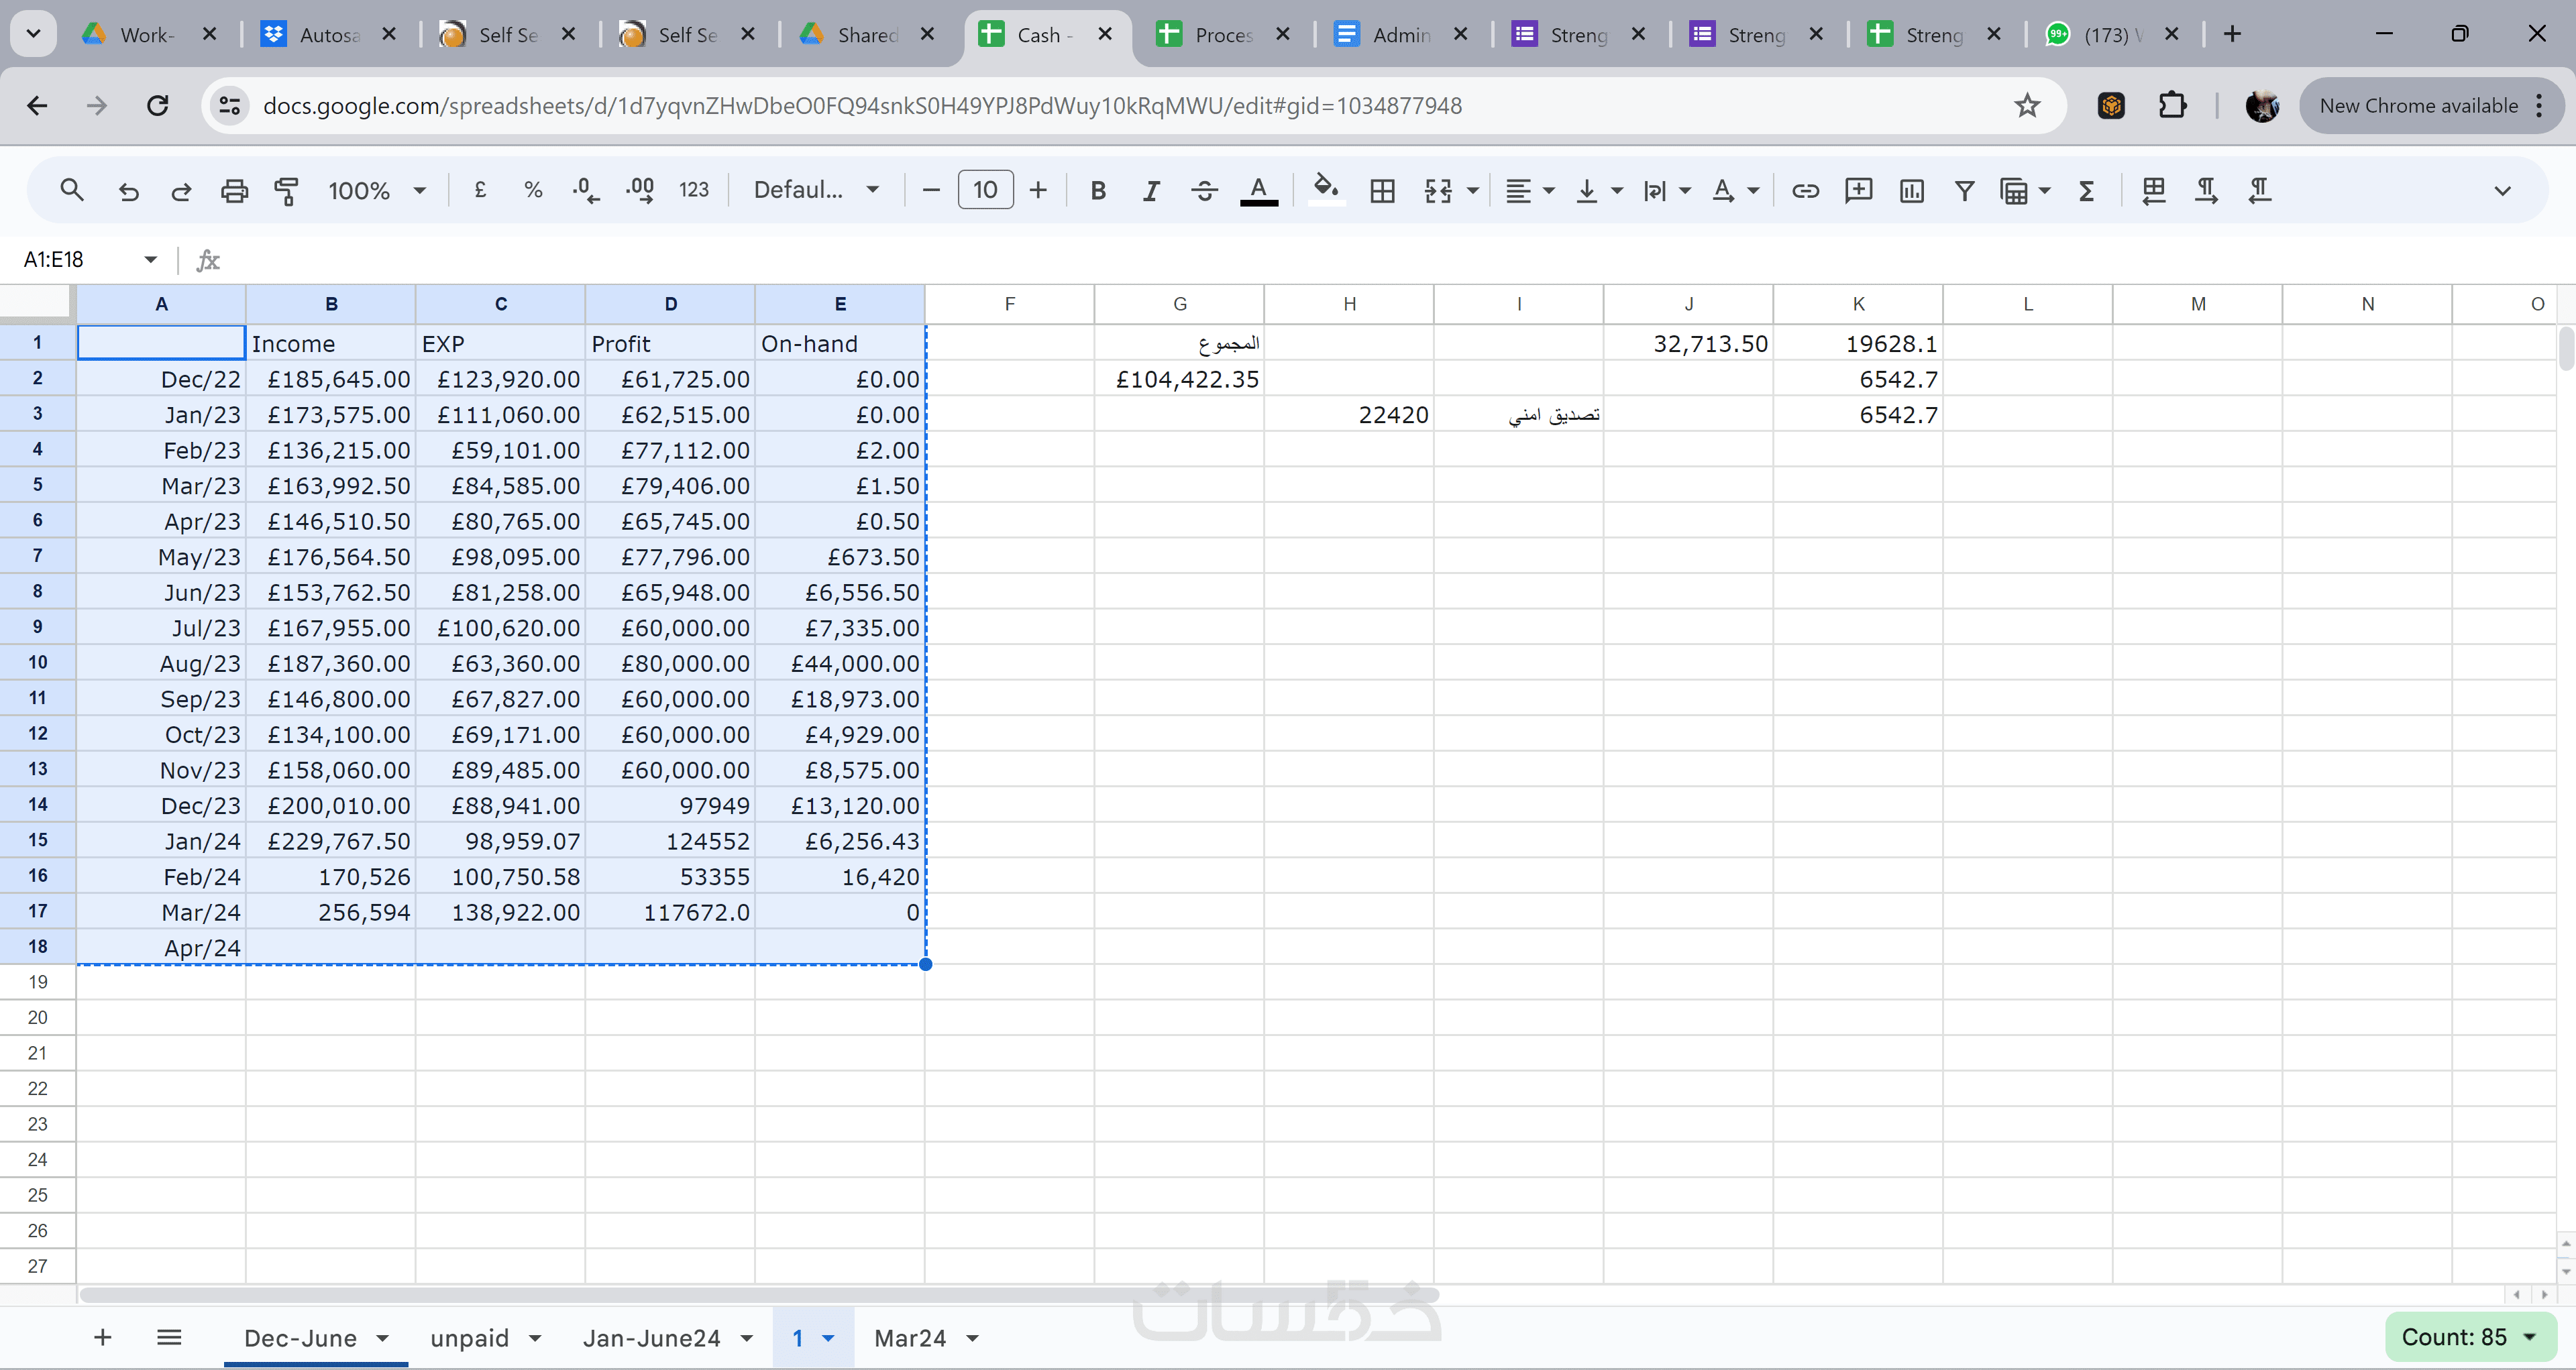2576x1370 pixels.
Task: Click the insert link icon
Action: tap(1805, 190)
